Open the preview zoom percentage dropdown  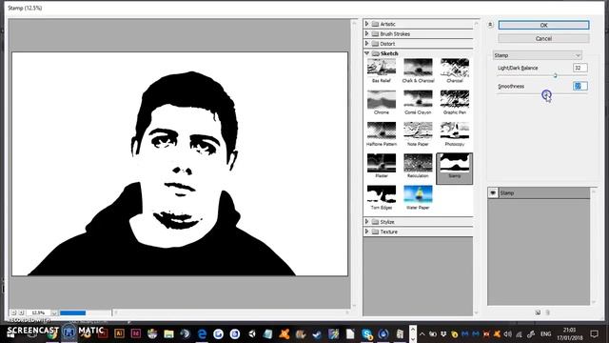click(x=54, y=313)
